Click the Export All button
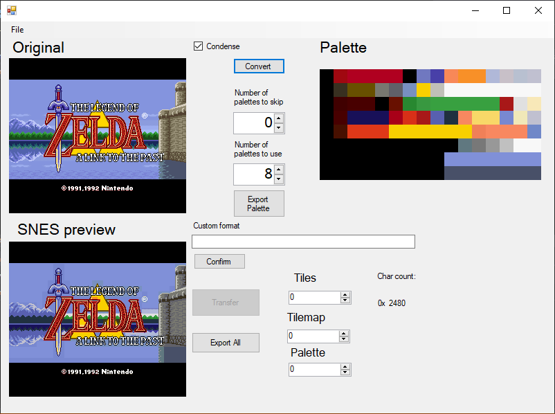The width and height of the screenshot is (555, 414). 226,343
